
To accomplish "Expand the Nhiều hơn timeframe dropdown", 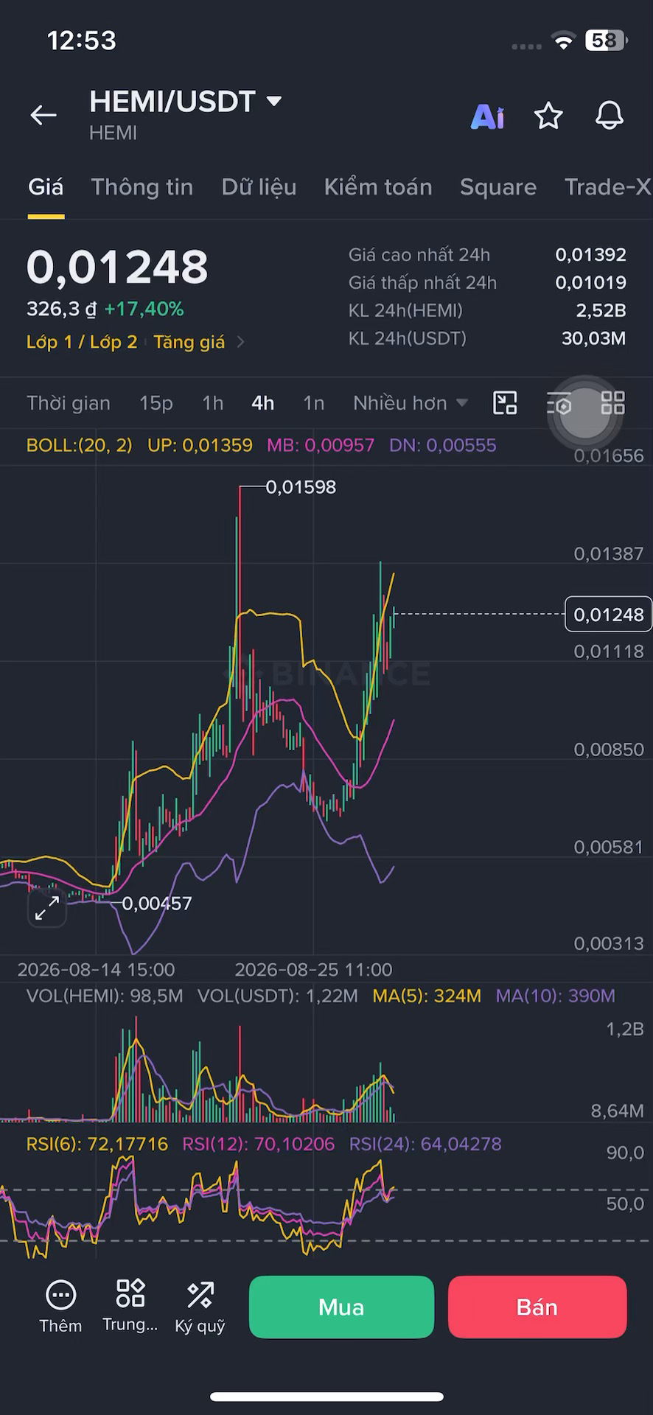I will click(411, 403).
